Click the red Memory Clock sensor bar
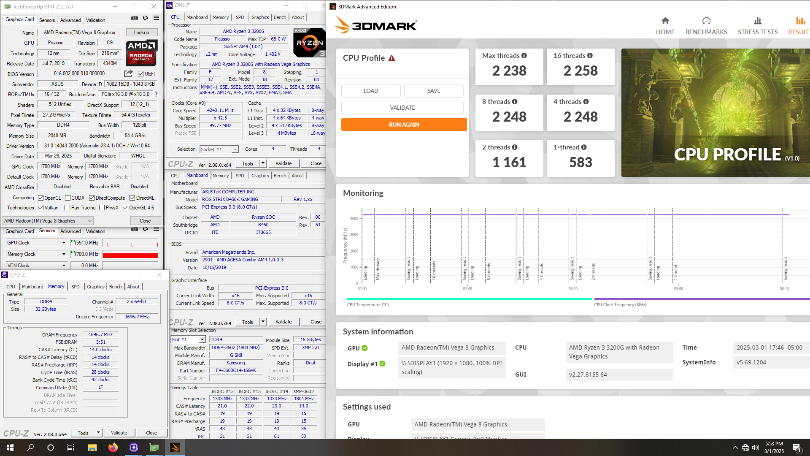The image size is (810, 456). point(130,255)
